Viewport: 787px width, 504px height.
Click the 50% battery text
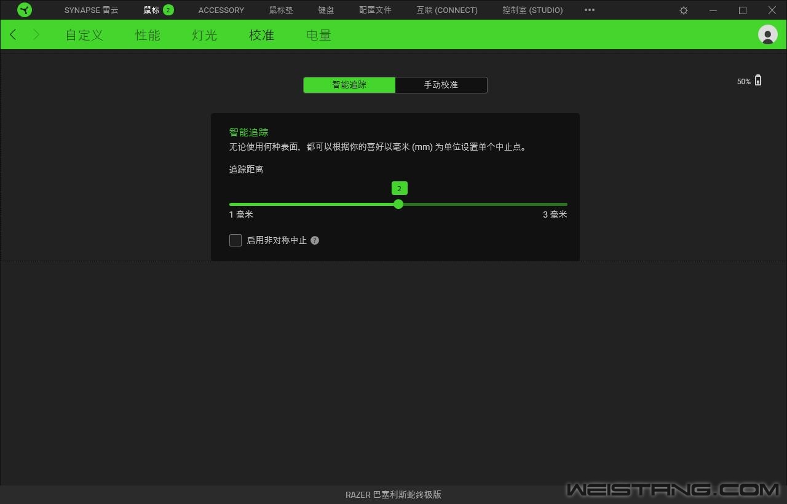(743, 81)
